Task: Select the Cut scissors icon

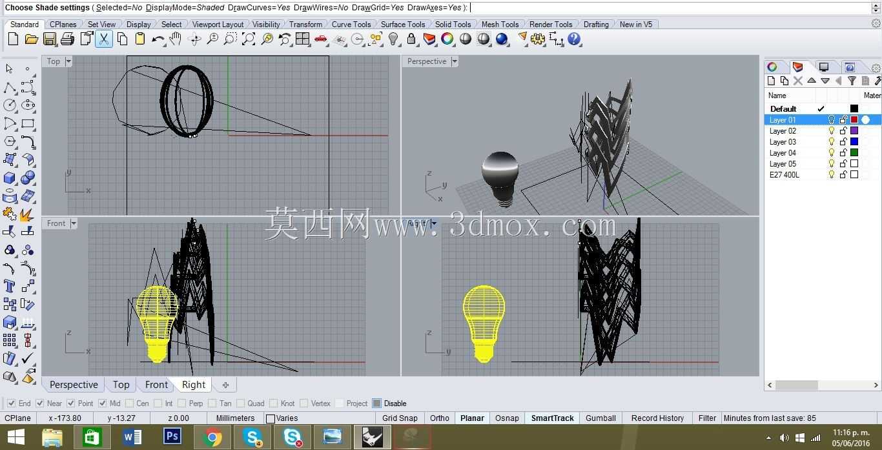Action: tap(103, 39)
